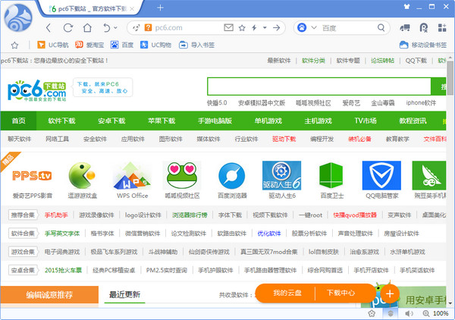Click the pc6.com site logo

tap(37, 90)
